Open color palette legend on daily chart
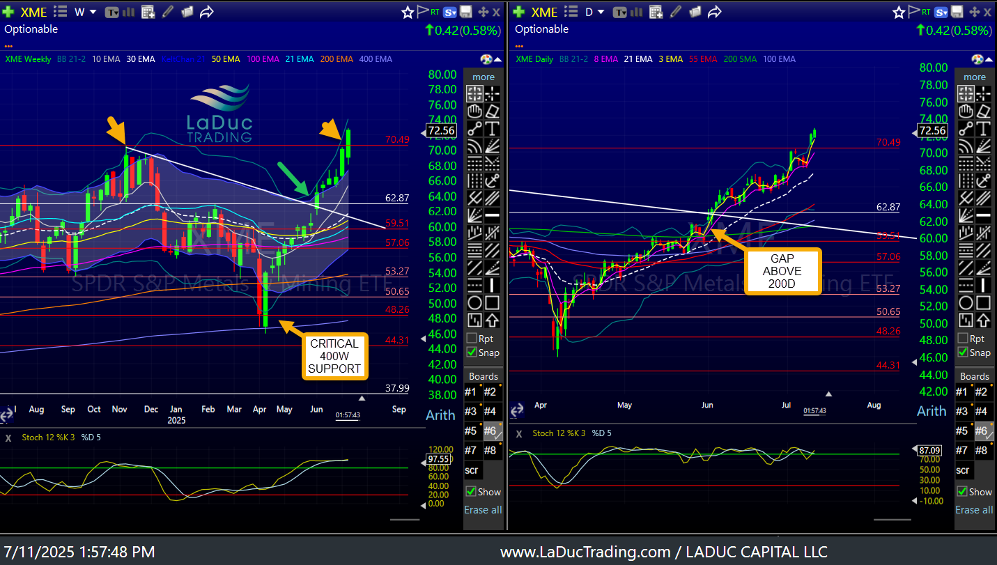Image resolution: width=997 pixels, height=565 pixels. coord(978,59)
